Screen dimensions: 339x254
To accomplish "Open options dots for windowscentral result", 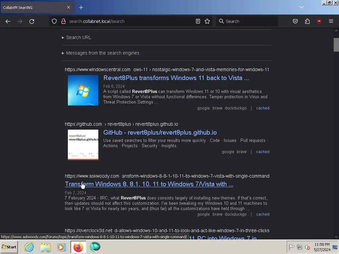I will coord(251,108).
